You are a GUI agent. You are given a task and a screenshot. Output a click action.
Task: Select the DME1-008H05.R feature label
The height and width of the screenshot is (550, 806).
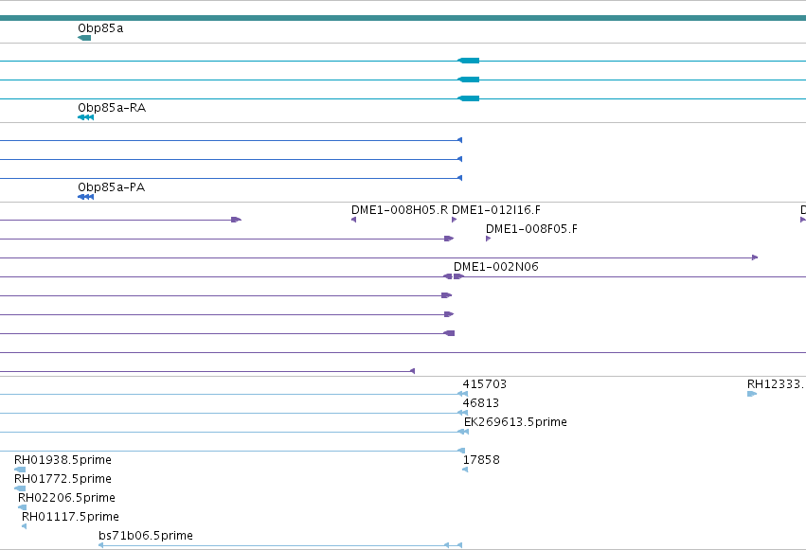[x=400, y=210]
